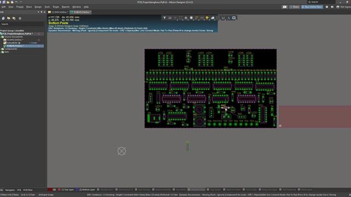Choose the dashed rectangle selection tool
Image resolution: width=351 pixels, height=197 pixels.
coord(180,18)
